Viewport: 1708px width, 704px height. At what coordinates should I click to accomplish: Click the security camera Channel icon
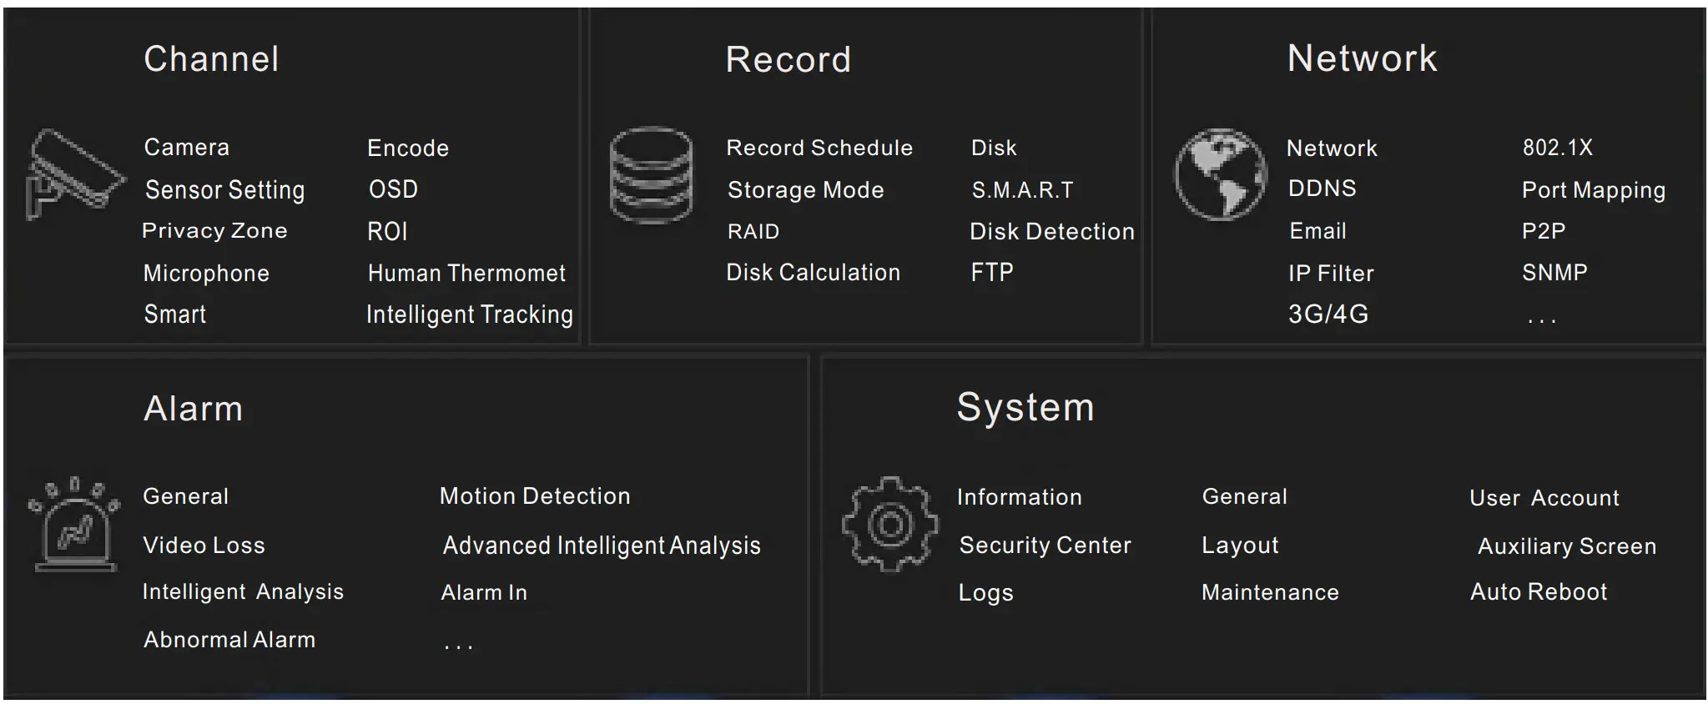click(75, 174)
